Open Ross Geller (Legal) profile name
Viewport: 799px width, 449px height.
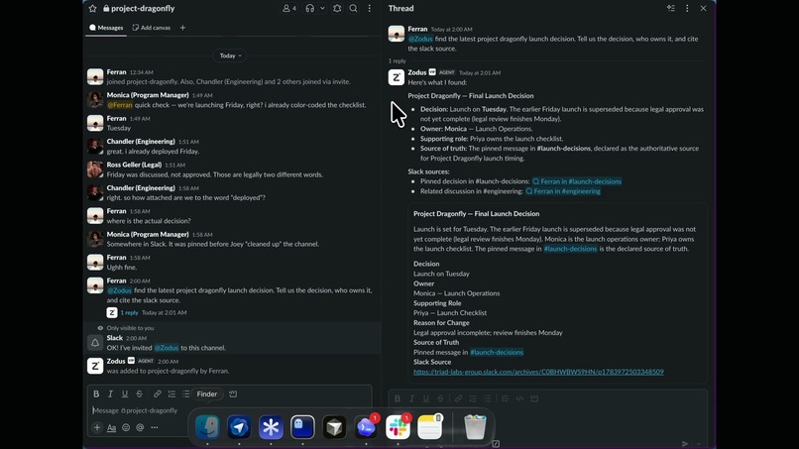[134, 165]
